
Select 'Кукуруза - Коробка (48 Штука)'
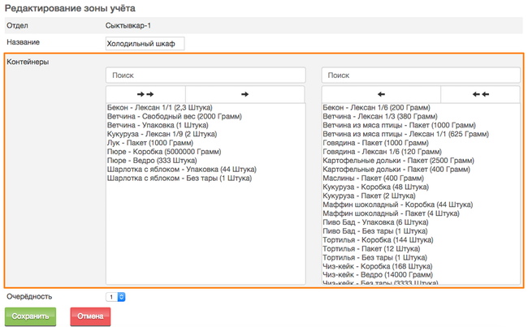[376, 187]
